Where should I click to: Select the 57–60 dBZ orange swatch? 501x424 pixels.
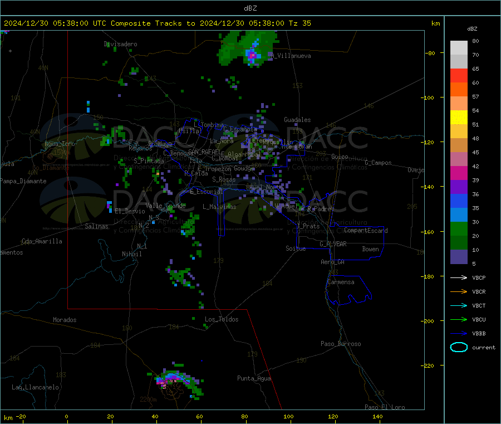coord(459,90)
